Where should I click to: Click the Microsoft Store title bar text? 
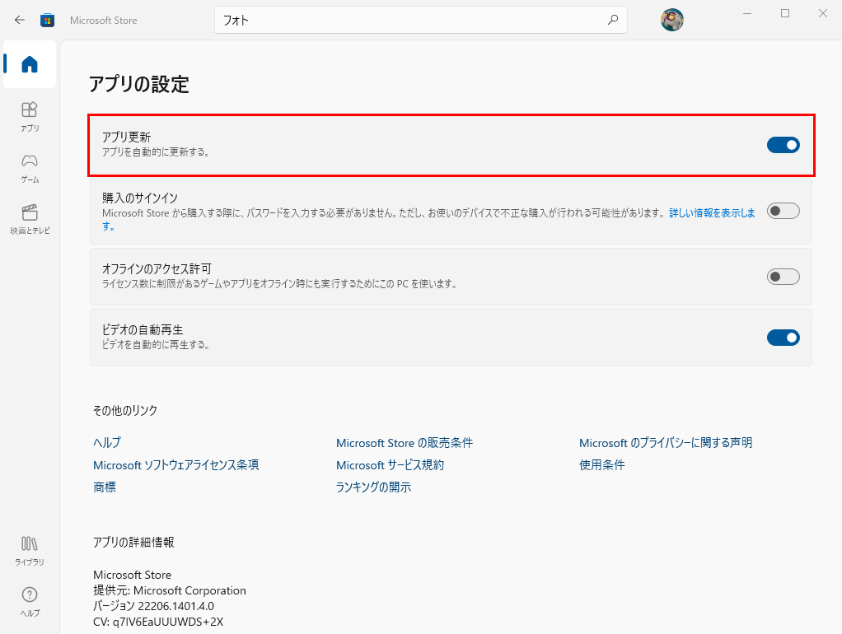104,21
